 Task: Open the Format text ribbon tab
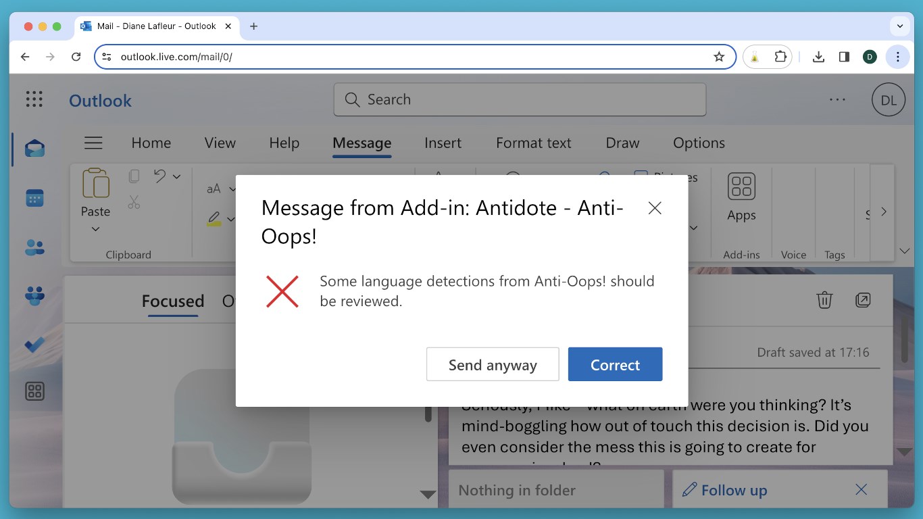534,143
